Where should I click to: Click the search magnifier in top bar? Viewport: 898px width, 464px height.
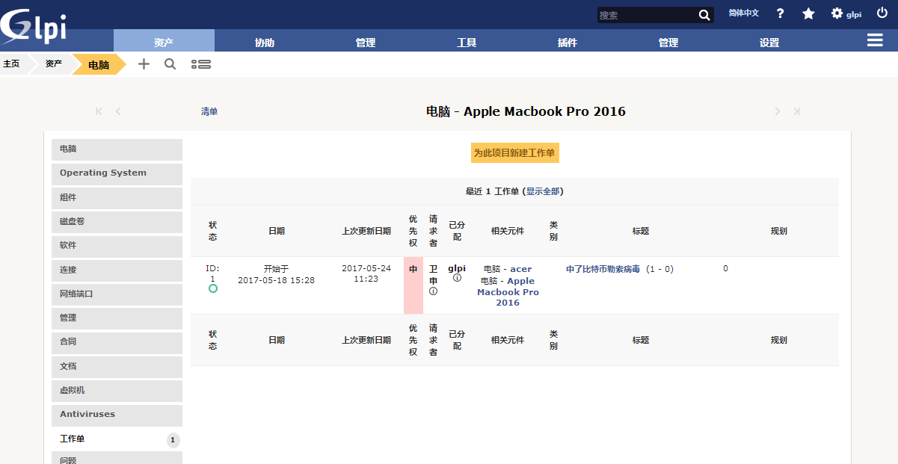[704, 15]
